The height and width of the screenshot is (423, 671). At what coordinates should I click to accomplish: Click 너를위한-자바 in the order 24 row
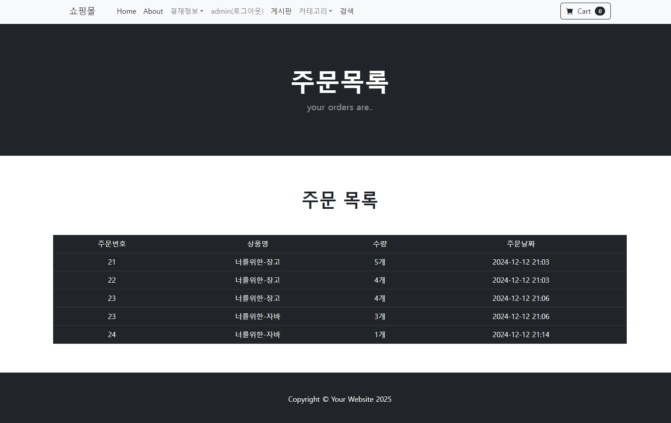coord(258,335)
